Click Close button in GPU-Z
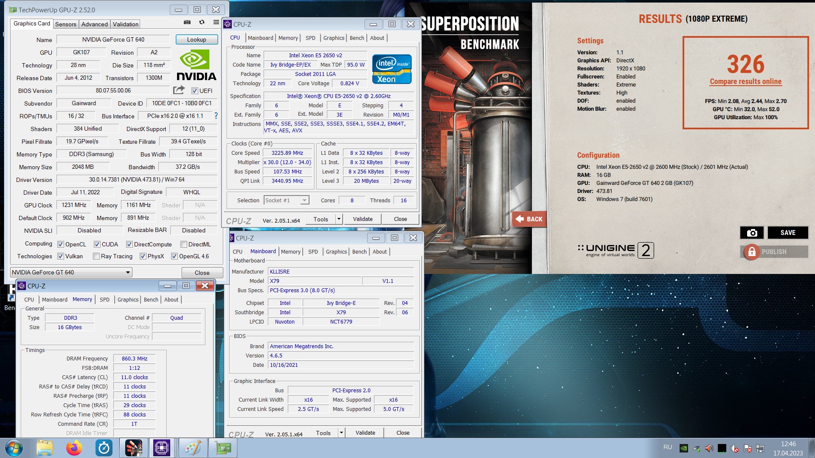 point(202,273)
